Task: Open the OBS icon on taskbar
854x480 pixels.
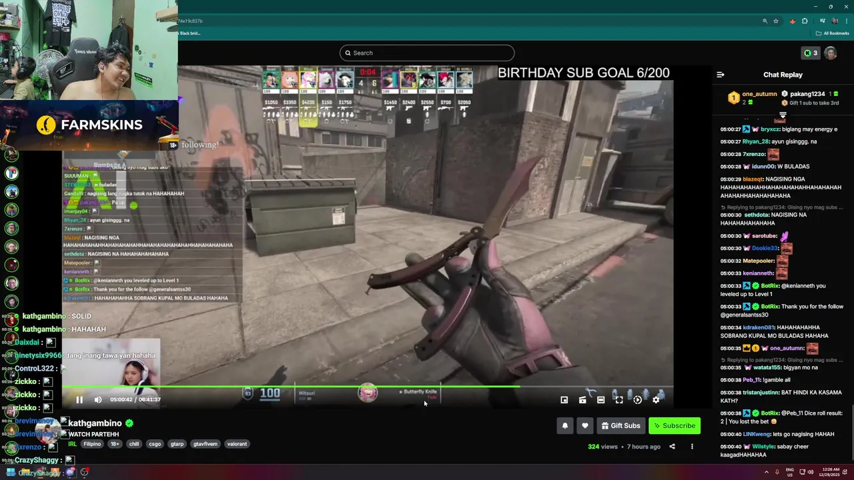Action: point(85,472)
